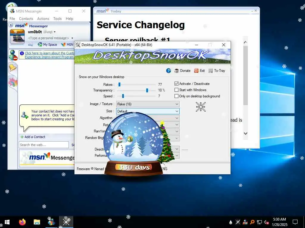The image size is (305, 228).
Task: Send DesktopSnowOK To-Tray
Action: (217, 71)
